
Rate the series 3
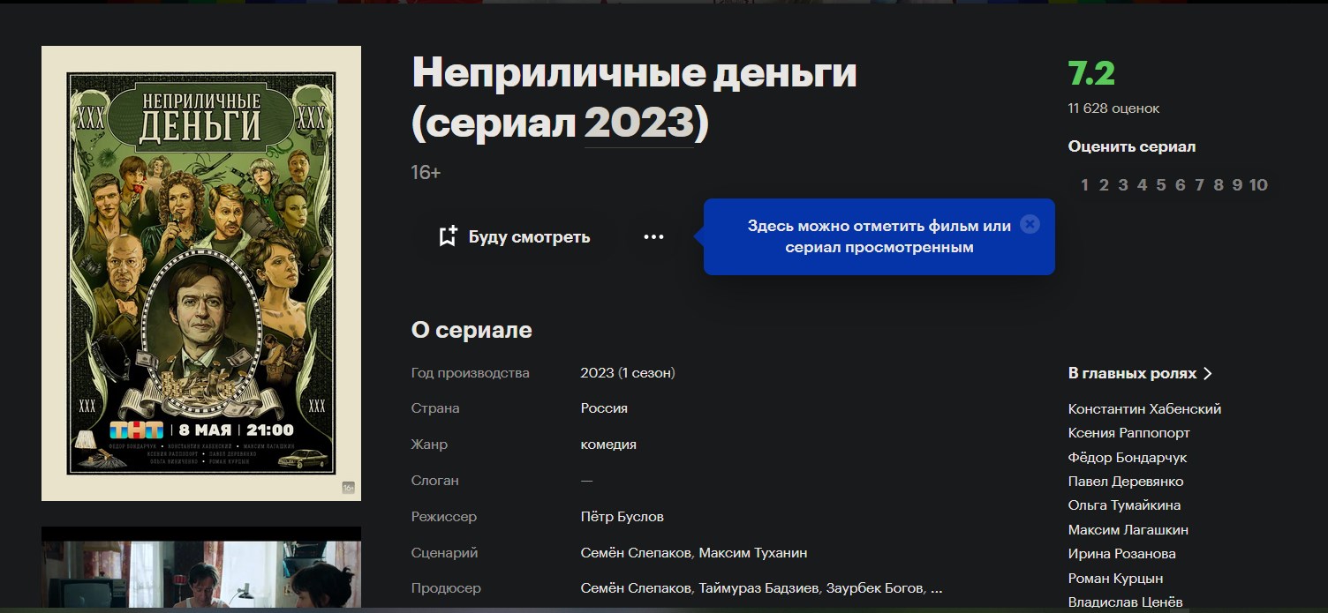(1123, 184)
